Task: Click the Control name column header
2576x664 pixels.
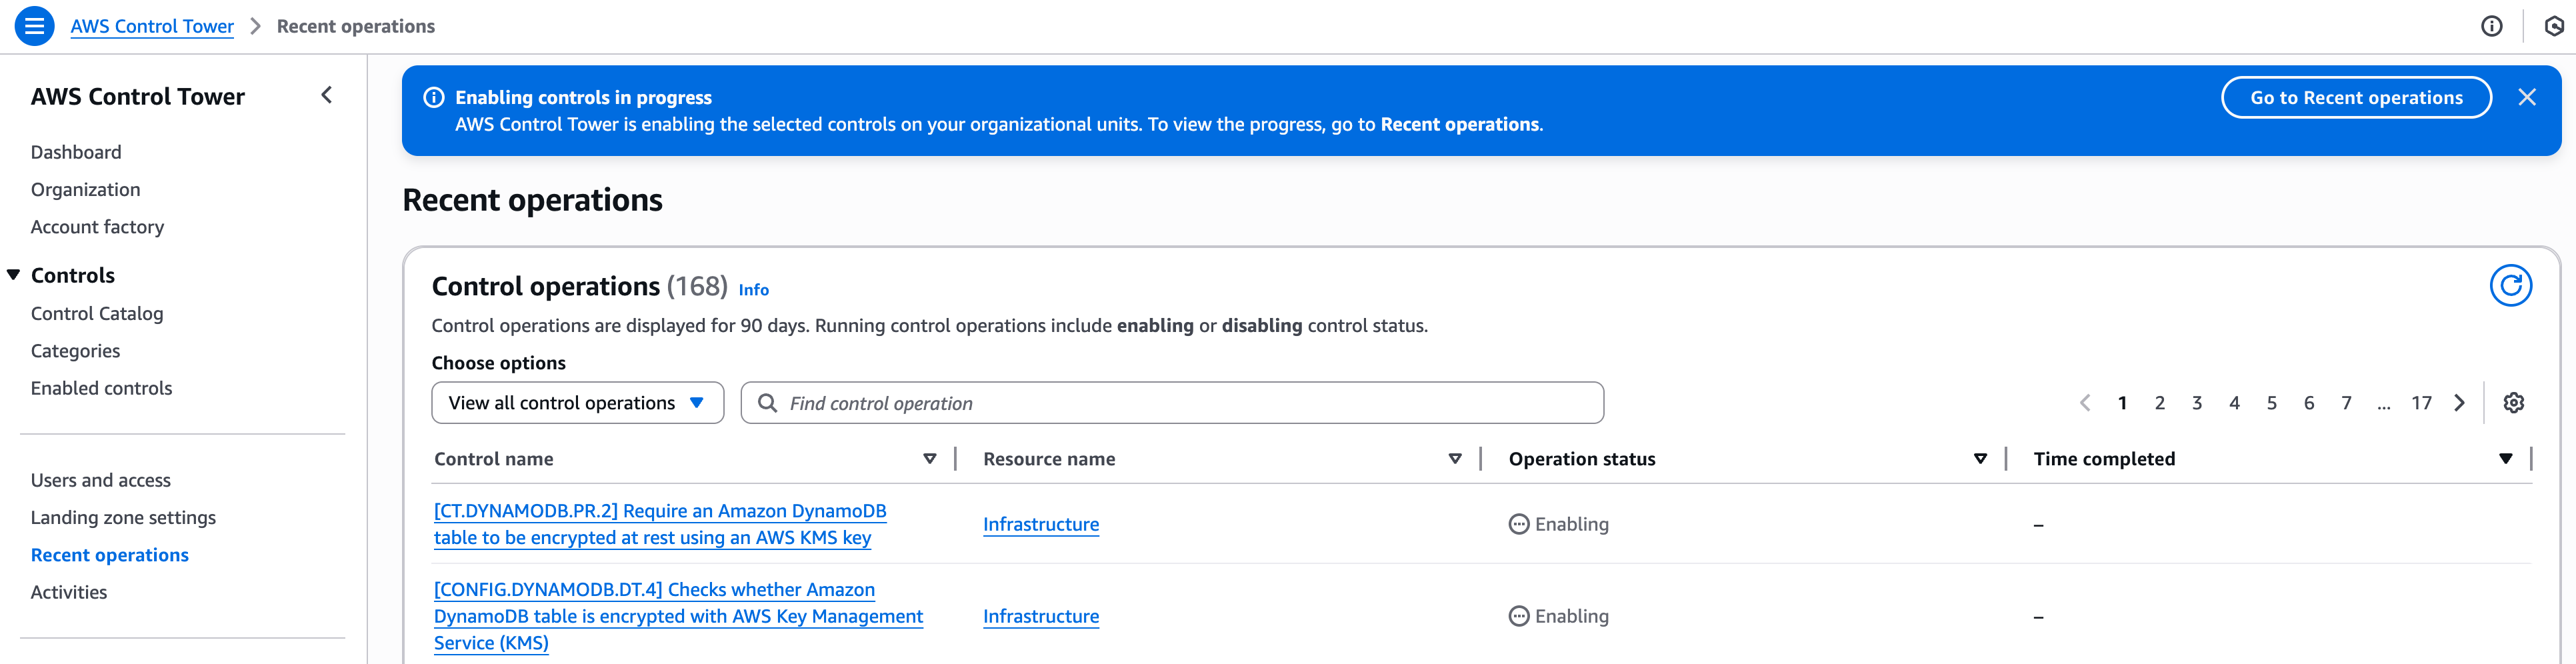Action: point(493,459)
